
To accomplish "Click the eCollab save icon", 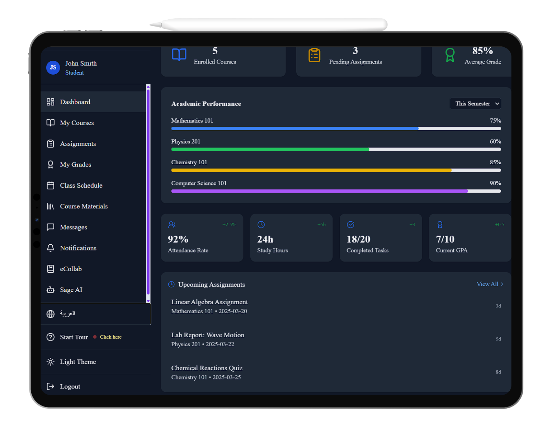I will [x=51, y=269].
